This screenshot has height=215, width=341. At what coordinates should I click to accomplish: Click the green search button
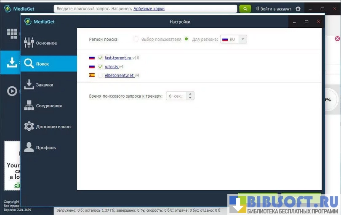click(x=245, y=9)
